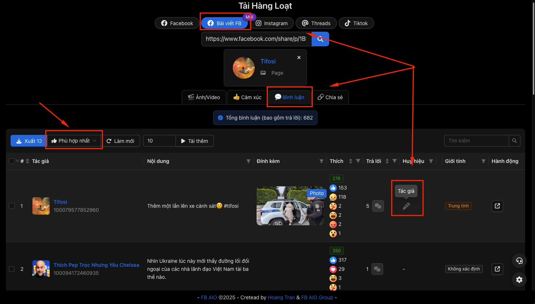Click the author microphone badge icon
The image size is (535, 304).
pos(406,206)
